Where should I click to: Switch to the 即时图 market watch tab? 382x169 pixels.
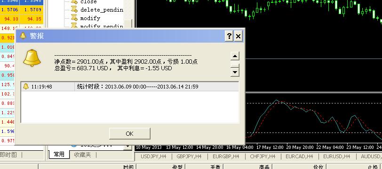click(8, 154)
